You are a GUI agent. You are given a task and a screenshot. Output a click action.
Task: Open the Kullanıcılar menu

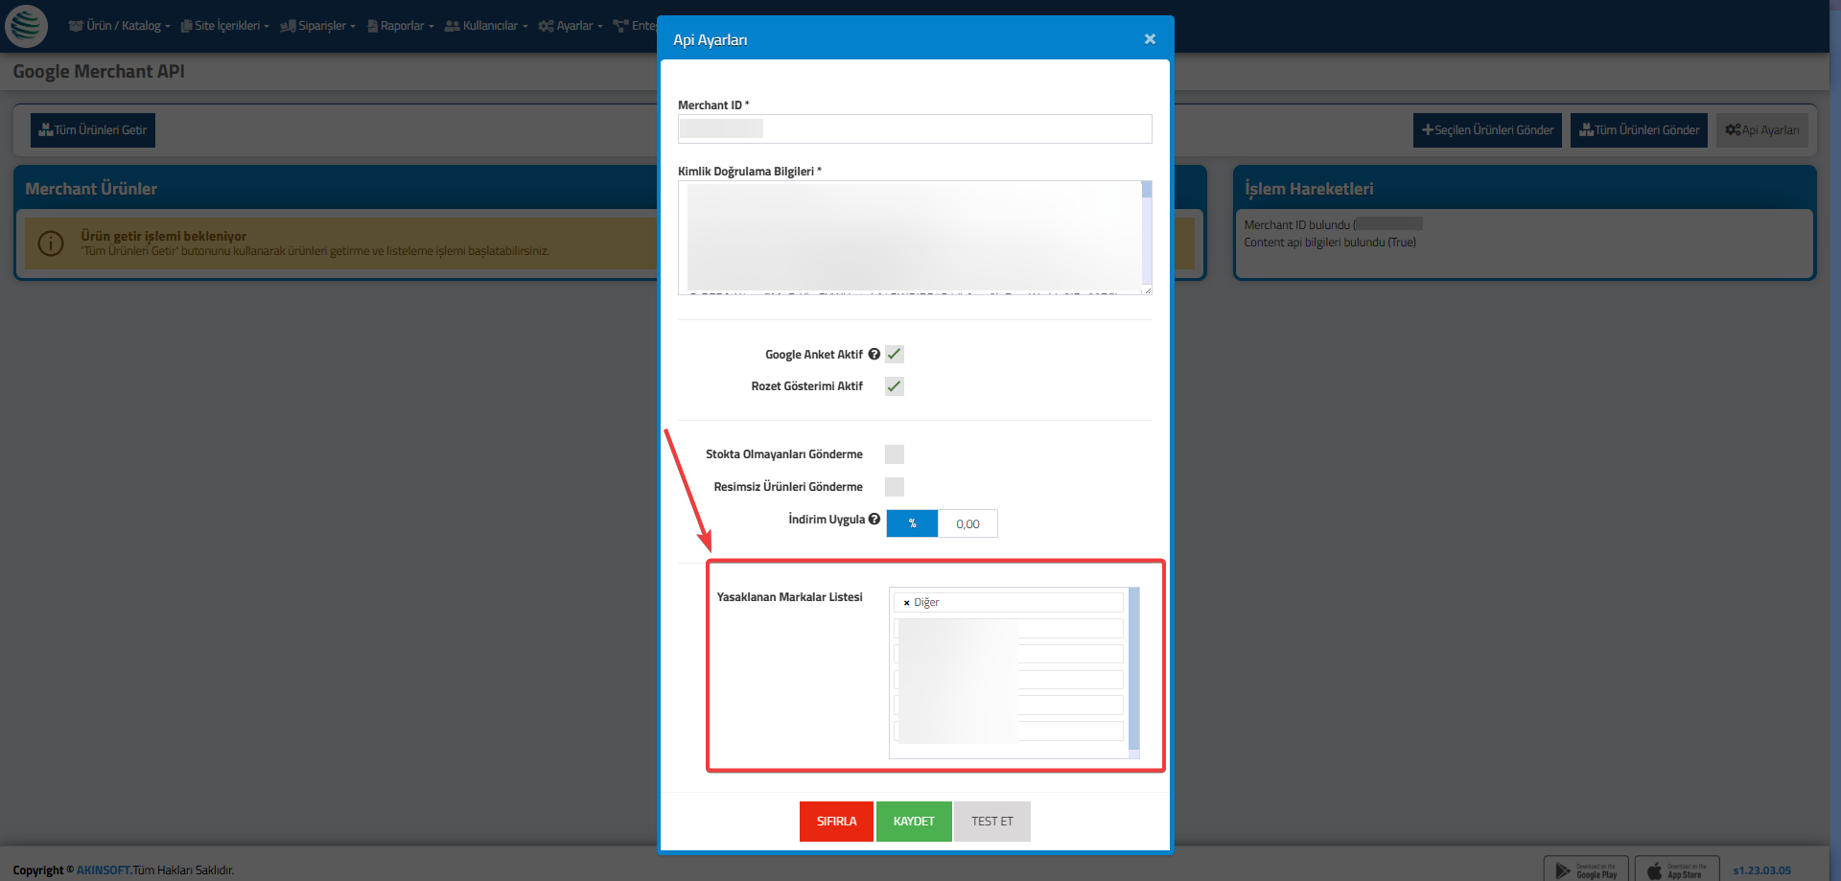click(x=486, y=26)
